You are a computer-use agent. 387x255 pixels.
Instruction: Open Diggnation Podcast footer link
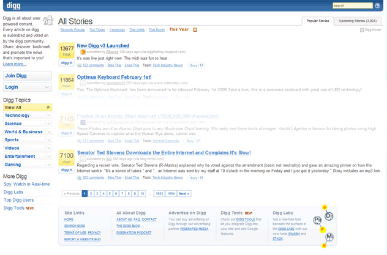(x=133, y=232)
